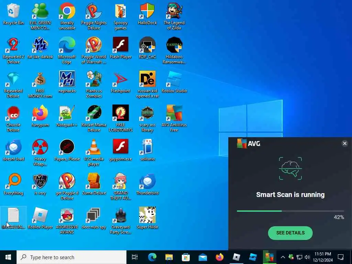Viewport: 352px width, 264px height.
Task: Open File Explorer from the taskbar
Action: coord(169,257)
